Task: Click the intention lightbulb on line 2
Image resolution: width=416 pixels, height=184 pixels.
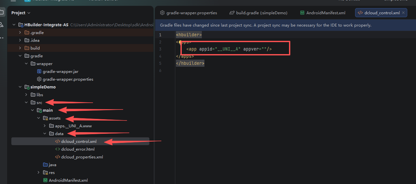Action: coord(181,42)
